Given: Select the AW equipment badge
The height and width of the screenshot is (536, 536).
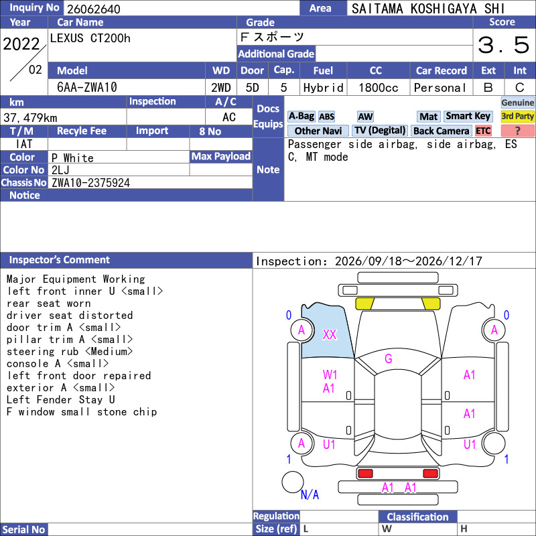Looking at the screenshot, I should pyautogui.click(x=365, y=117).
